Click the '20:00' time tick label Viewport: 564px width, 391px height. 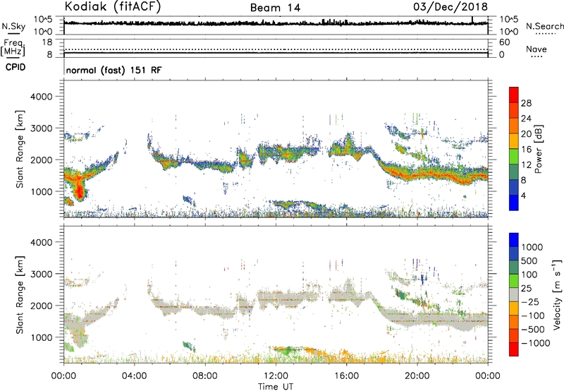pos(417,376)
